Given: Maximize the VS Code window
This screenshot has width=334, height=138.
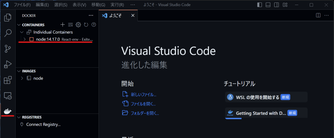Looking at the screenshot, I should (x=311, y=5).
